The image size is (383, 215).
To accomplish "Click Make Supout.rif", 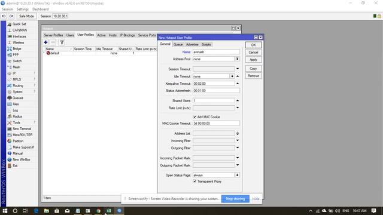I will click(23, 147).
